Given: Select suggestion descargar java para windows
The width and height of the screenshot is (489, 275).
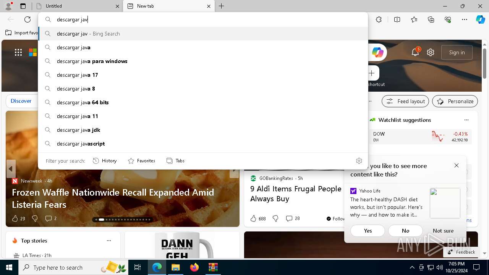Looking at the screenshot, I should coord(203,61).
